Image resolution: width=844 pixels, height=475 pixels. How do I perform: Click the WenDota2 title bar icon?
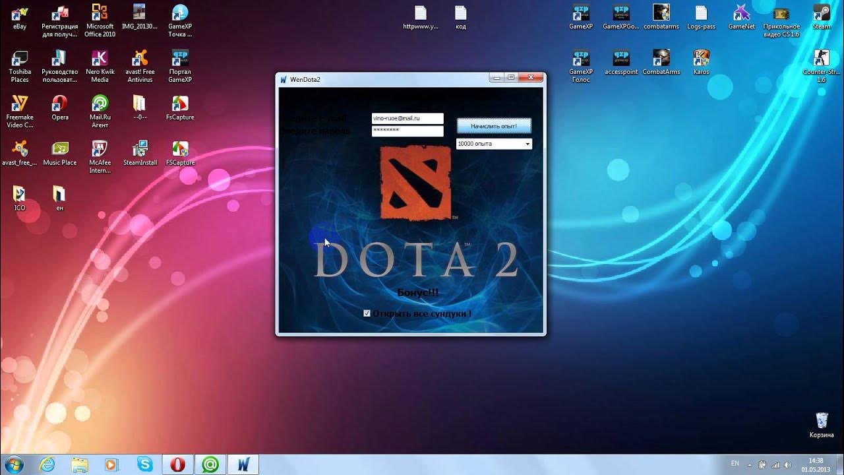284,79
